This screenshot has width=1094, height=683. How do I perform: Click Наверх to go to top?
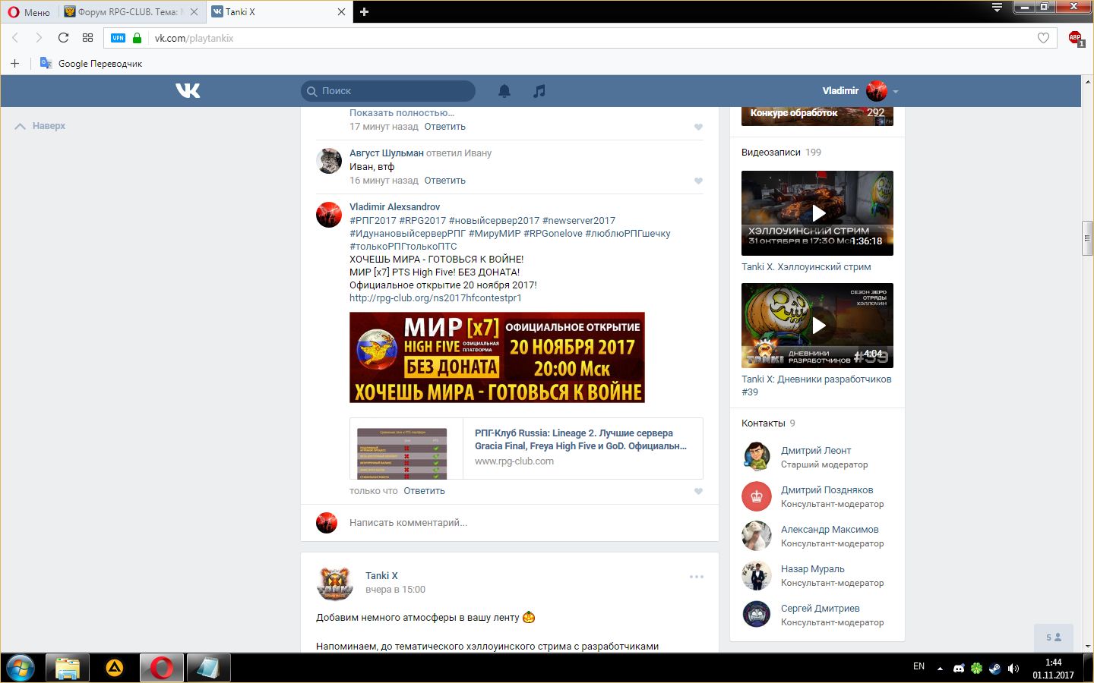40,126
